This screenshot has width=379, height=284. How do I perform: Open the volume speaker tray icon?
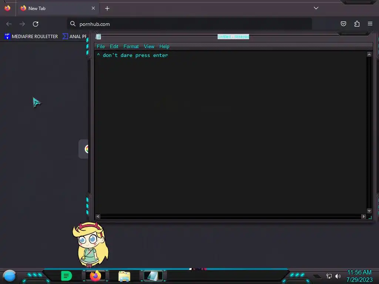coord(338,276)
